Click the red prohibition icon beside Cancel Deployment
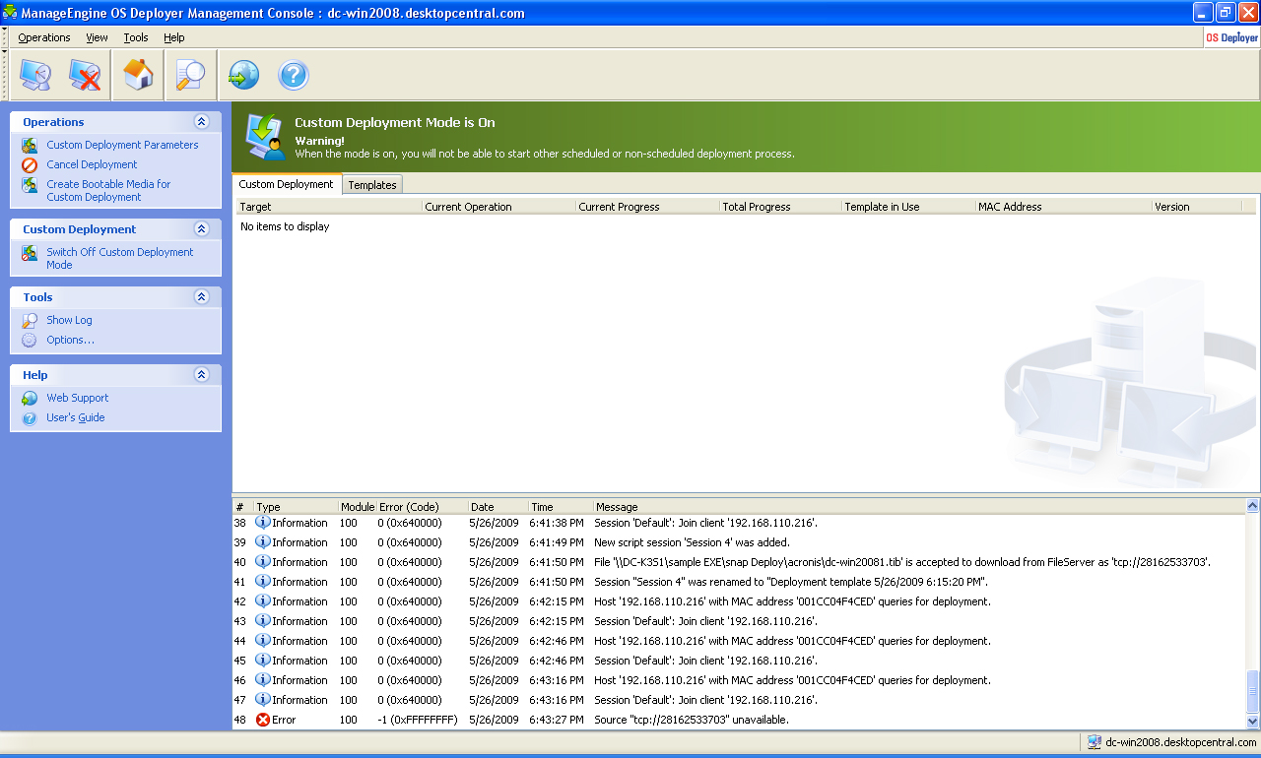 point(30,165)
